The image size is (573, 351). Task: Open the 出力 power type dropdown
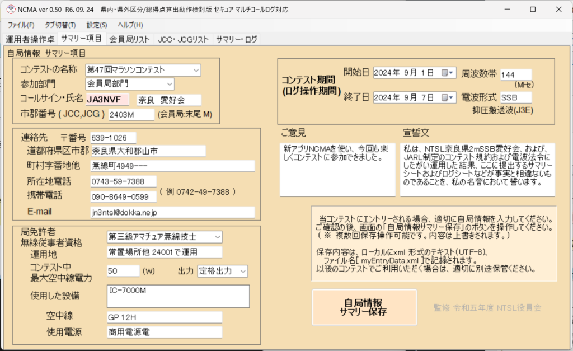(242, 271)
